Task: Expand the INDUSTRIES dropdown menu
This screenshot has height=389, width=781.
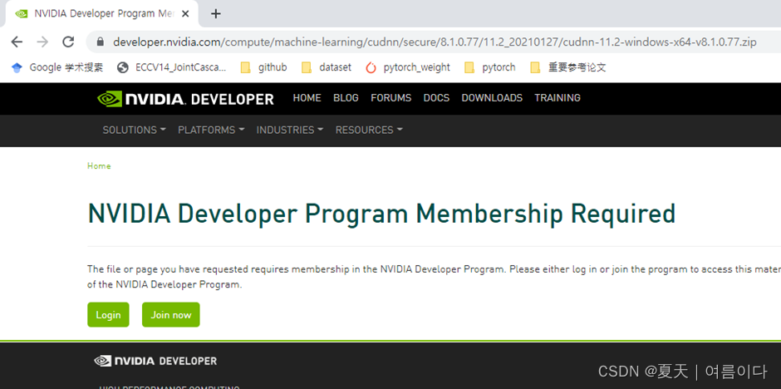Action: (x=290, y=130)
